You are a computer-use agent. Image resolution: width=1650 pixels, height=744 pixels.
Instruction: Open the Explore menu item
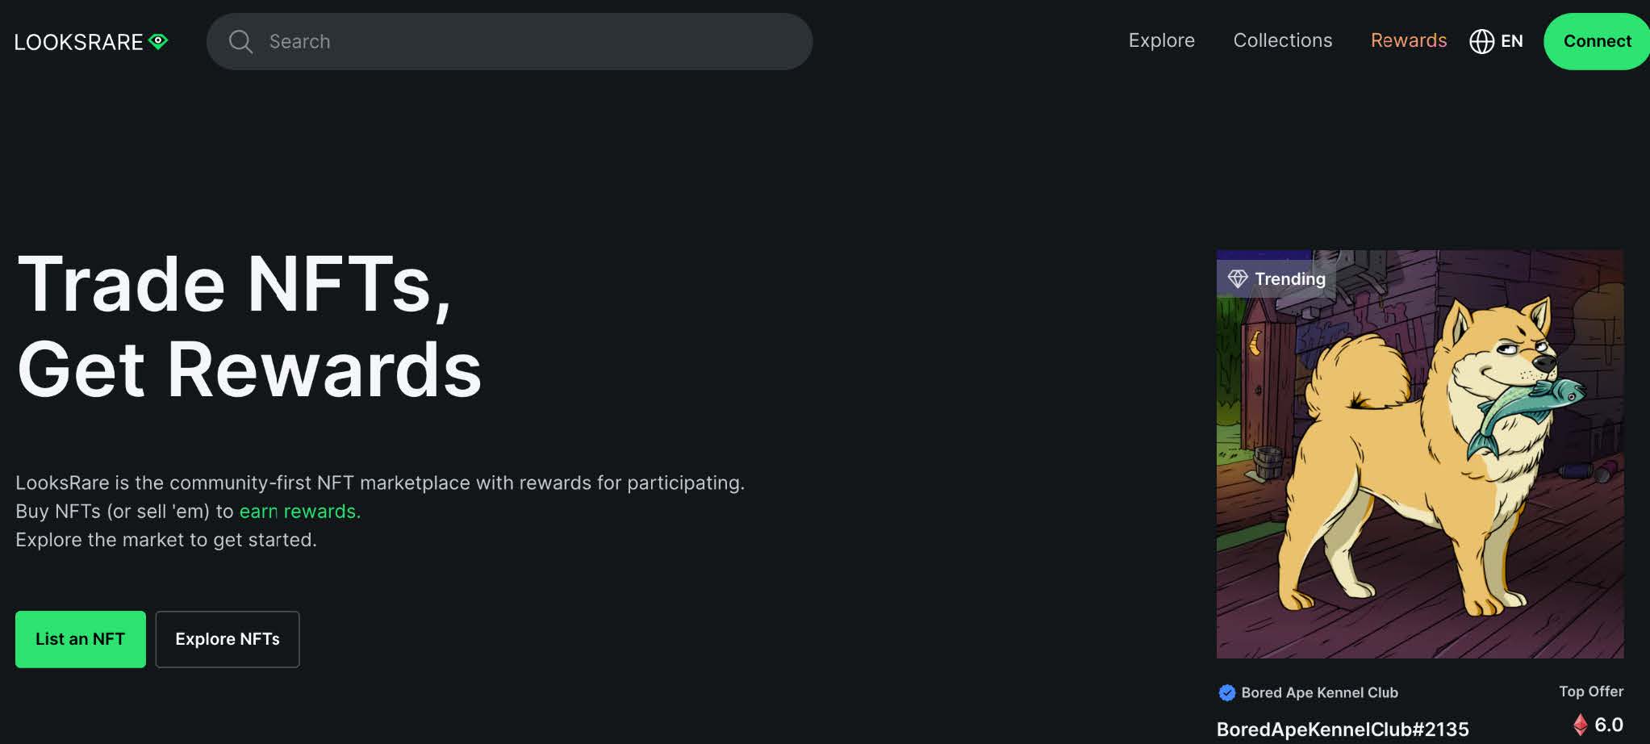(x=1161, y=40)
